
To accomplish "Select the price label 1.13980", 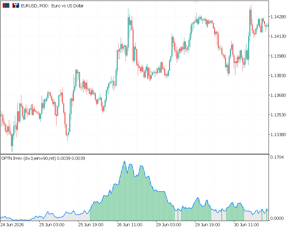I will click(278, 56).
